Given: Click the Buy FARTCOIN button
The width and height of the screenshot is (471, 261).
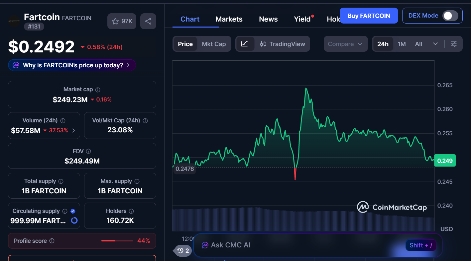Looking at the screenshot, I should pyautogui.click(x=369, y=15).
